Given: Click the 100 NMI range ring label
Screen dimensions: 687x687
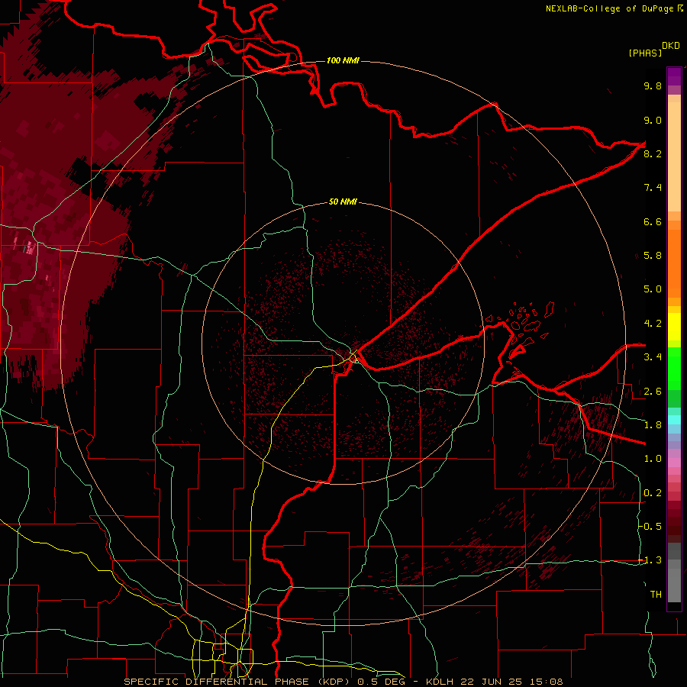Looking at the screenshot, I should (x=343, y=60).
